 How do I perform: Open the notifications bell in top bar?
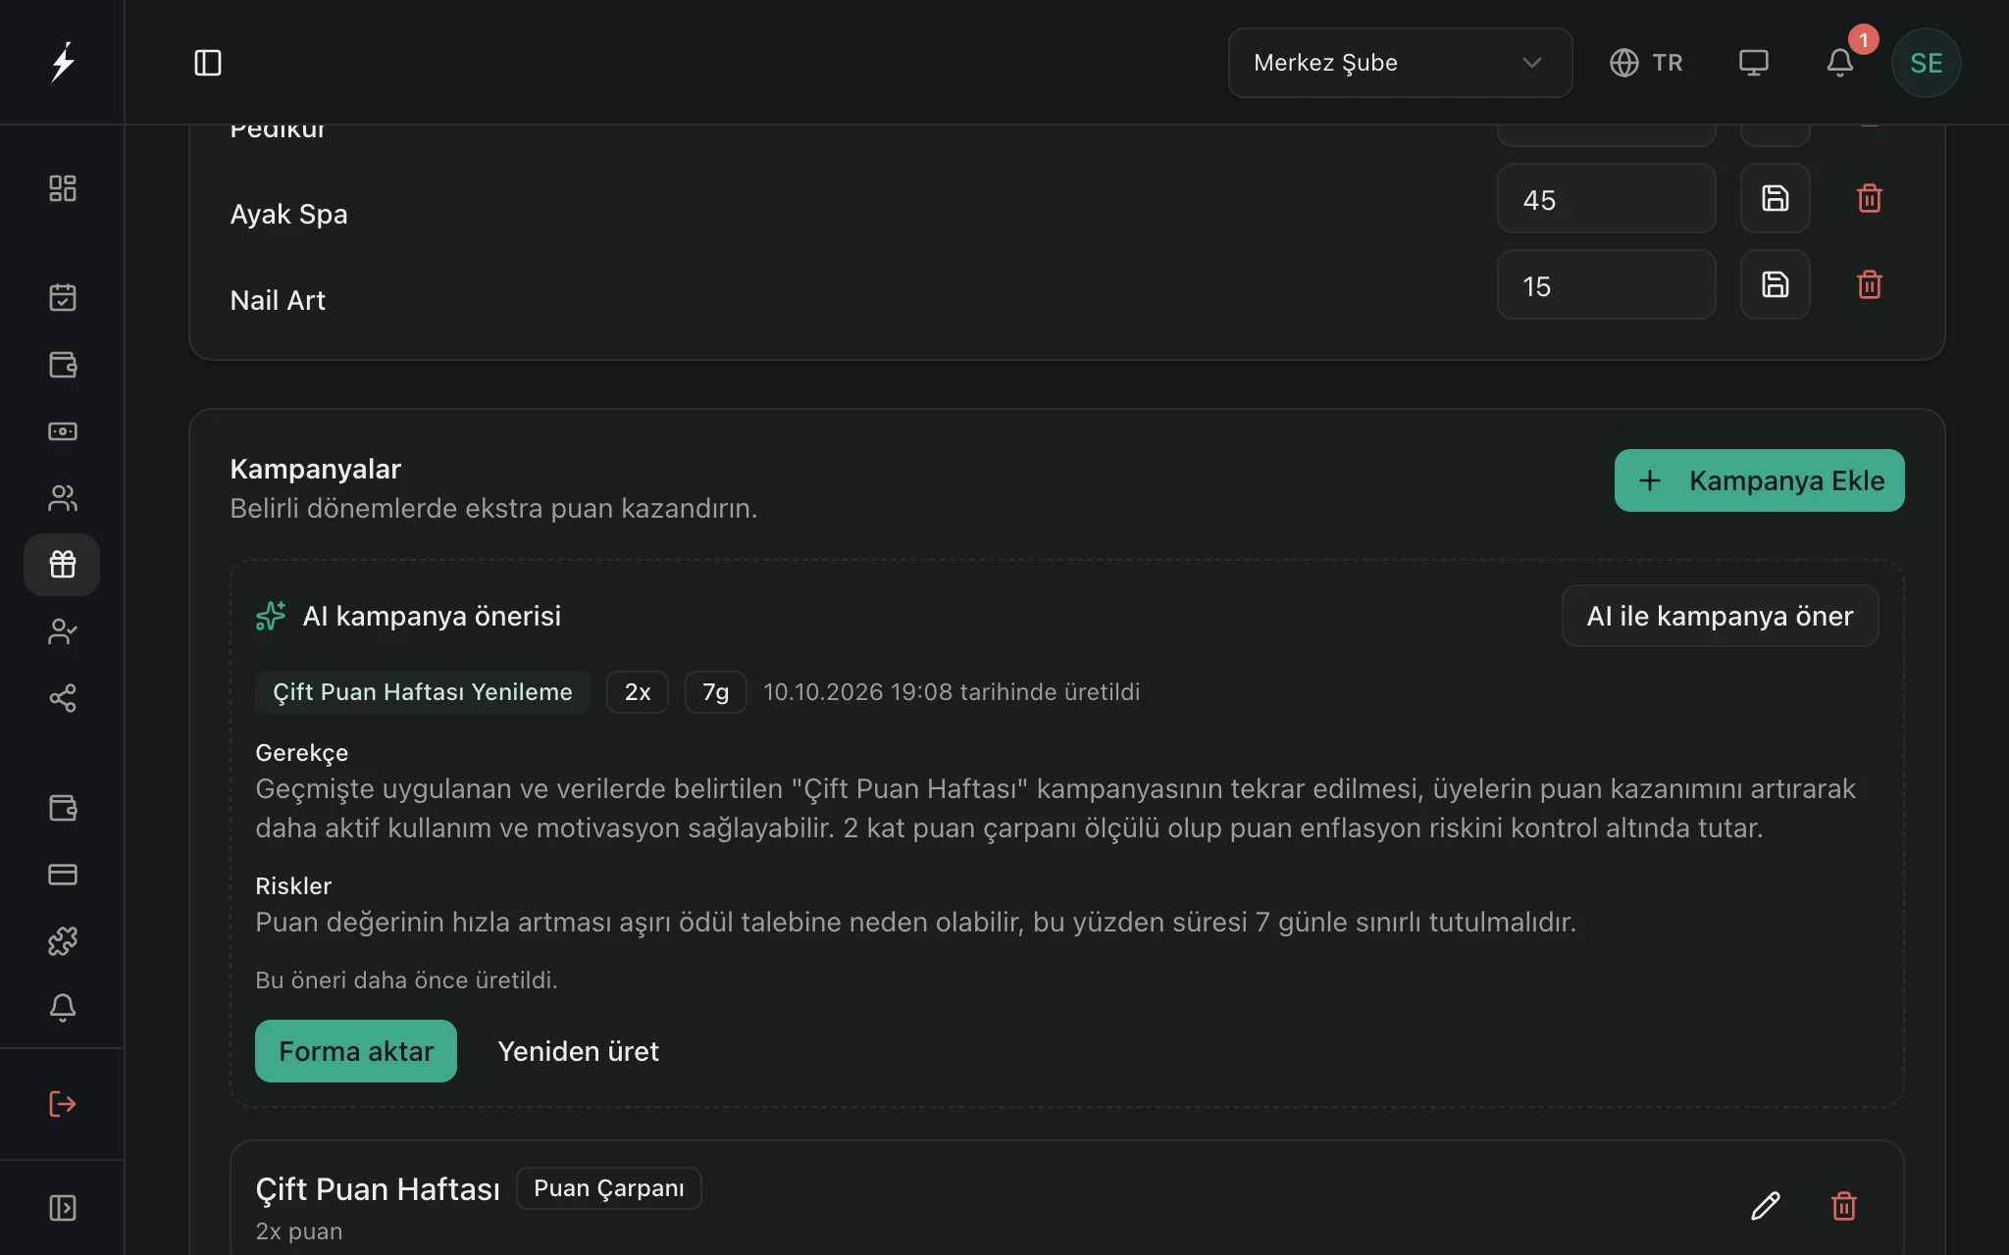1839,63
